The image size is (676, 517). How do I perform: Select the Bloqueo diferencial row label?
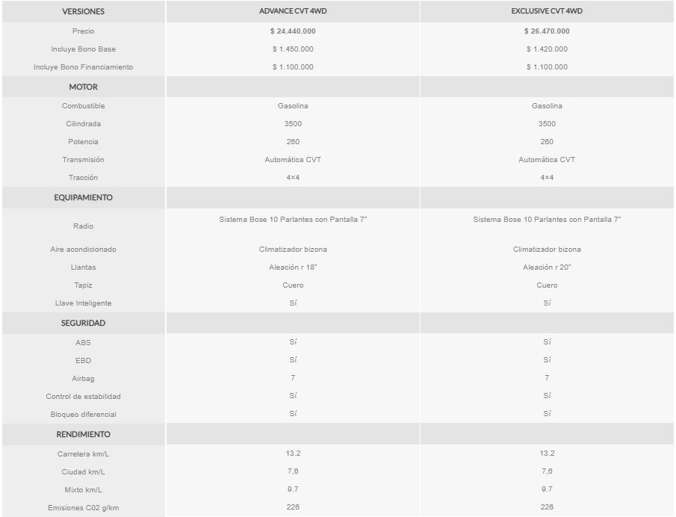[83, 415]
